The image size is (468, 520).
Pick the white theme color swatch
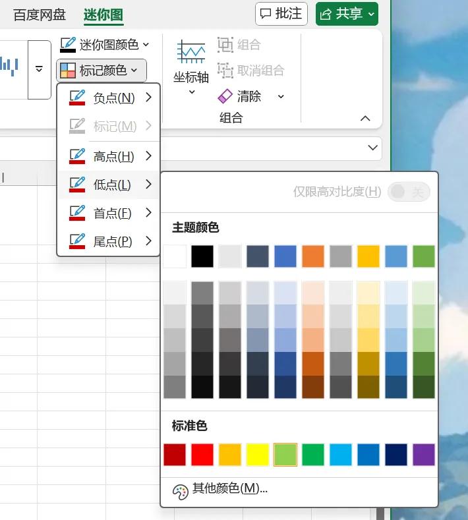[175, 256]
